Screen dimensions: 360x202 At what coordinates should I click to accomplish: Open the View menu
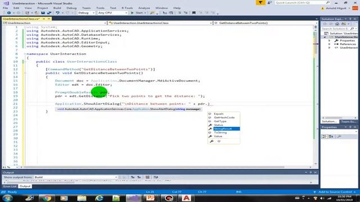coord(28,8)
